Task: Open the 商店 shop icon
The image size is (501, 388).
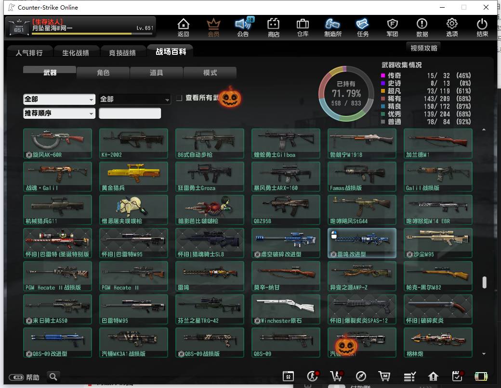Action: tap(274, 27)
